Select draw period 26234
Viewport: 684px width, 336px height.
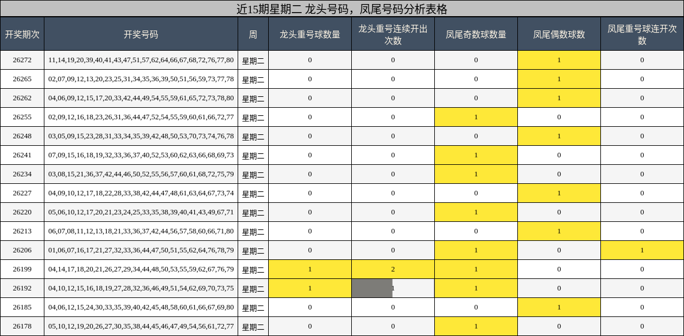22,174
